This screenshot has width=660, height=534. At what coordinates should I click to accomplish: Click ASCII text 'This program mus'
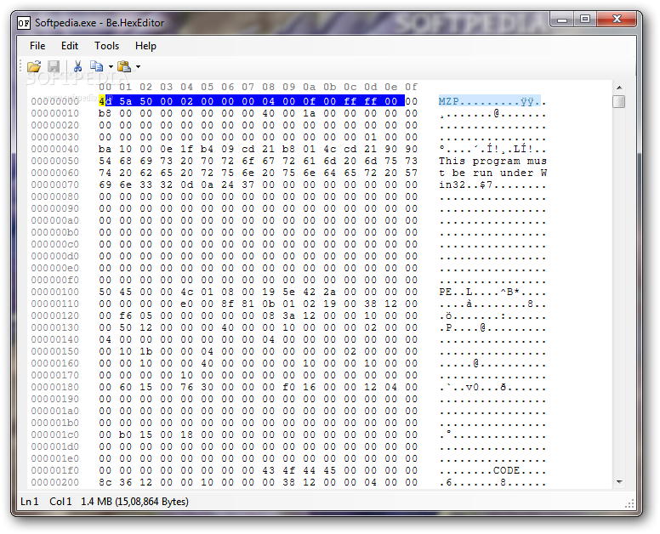tap(492, 161)
